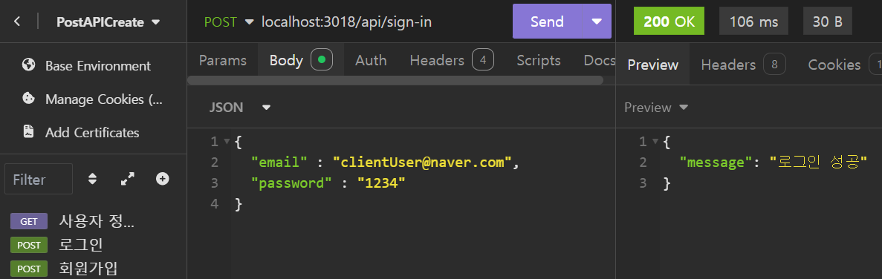
Task: Open the PostAPICreate collection dropdown
Action: [x=108, y=22]
